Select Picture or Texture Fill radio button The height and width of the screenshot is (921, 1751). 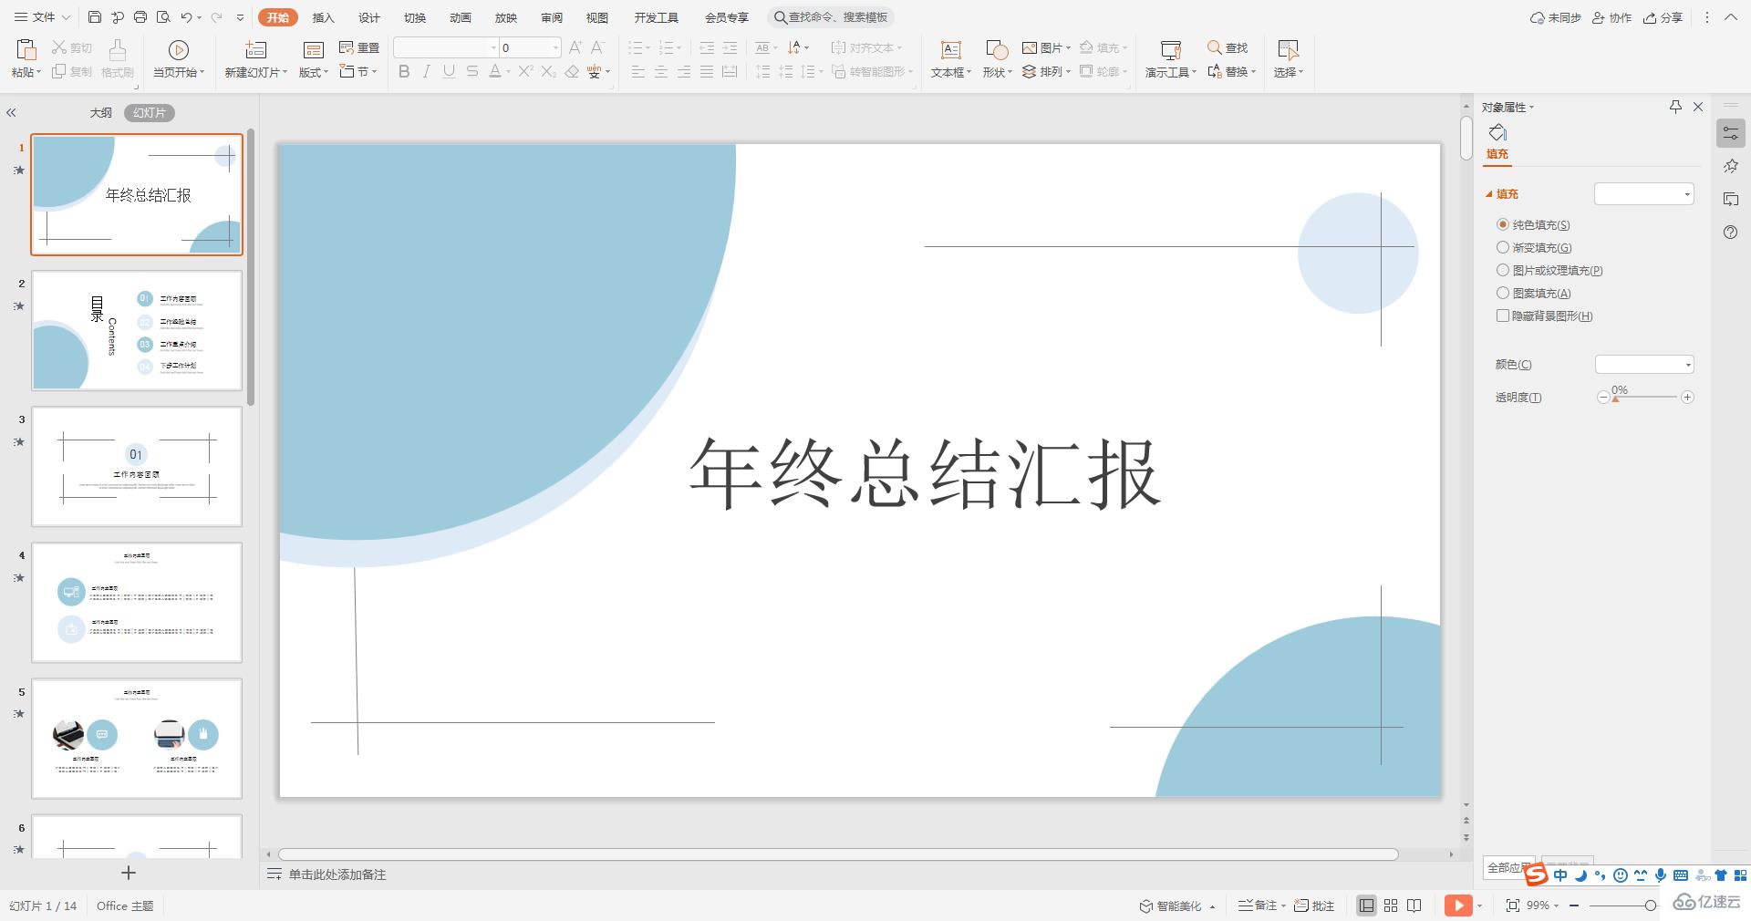[x=1503, y=270]
